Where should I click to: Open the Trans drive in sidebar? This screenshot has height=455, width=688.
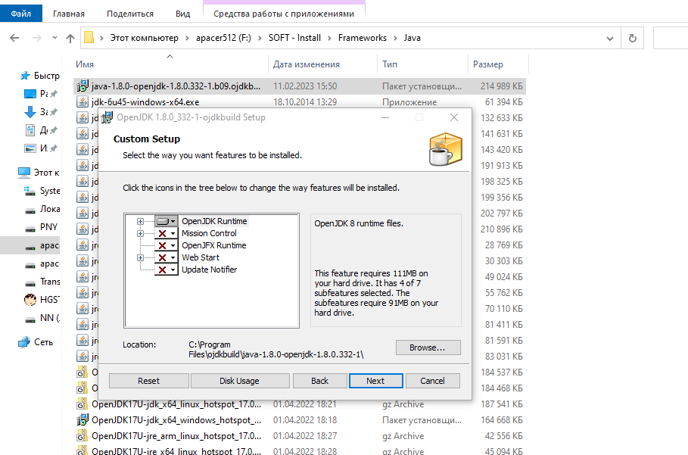click(42, 281)
